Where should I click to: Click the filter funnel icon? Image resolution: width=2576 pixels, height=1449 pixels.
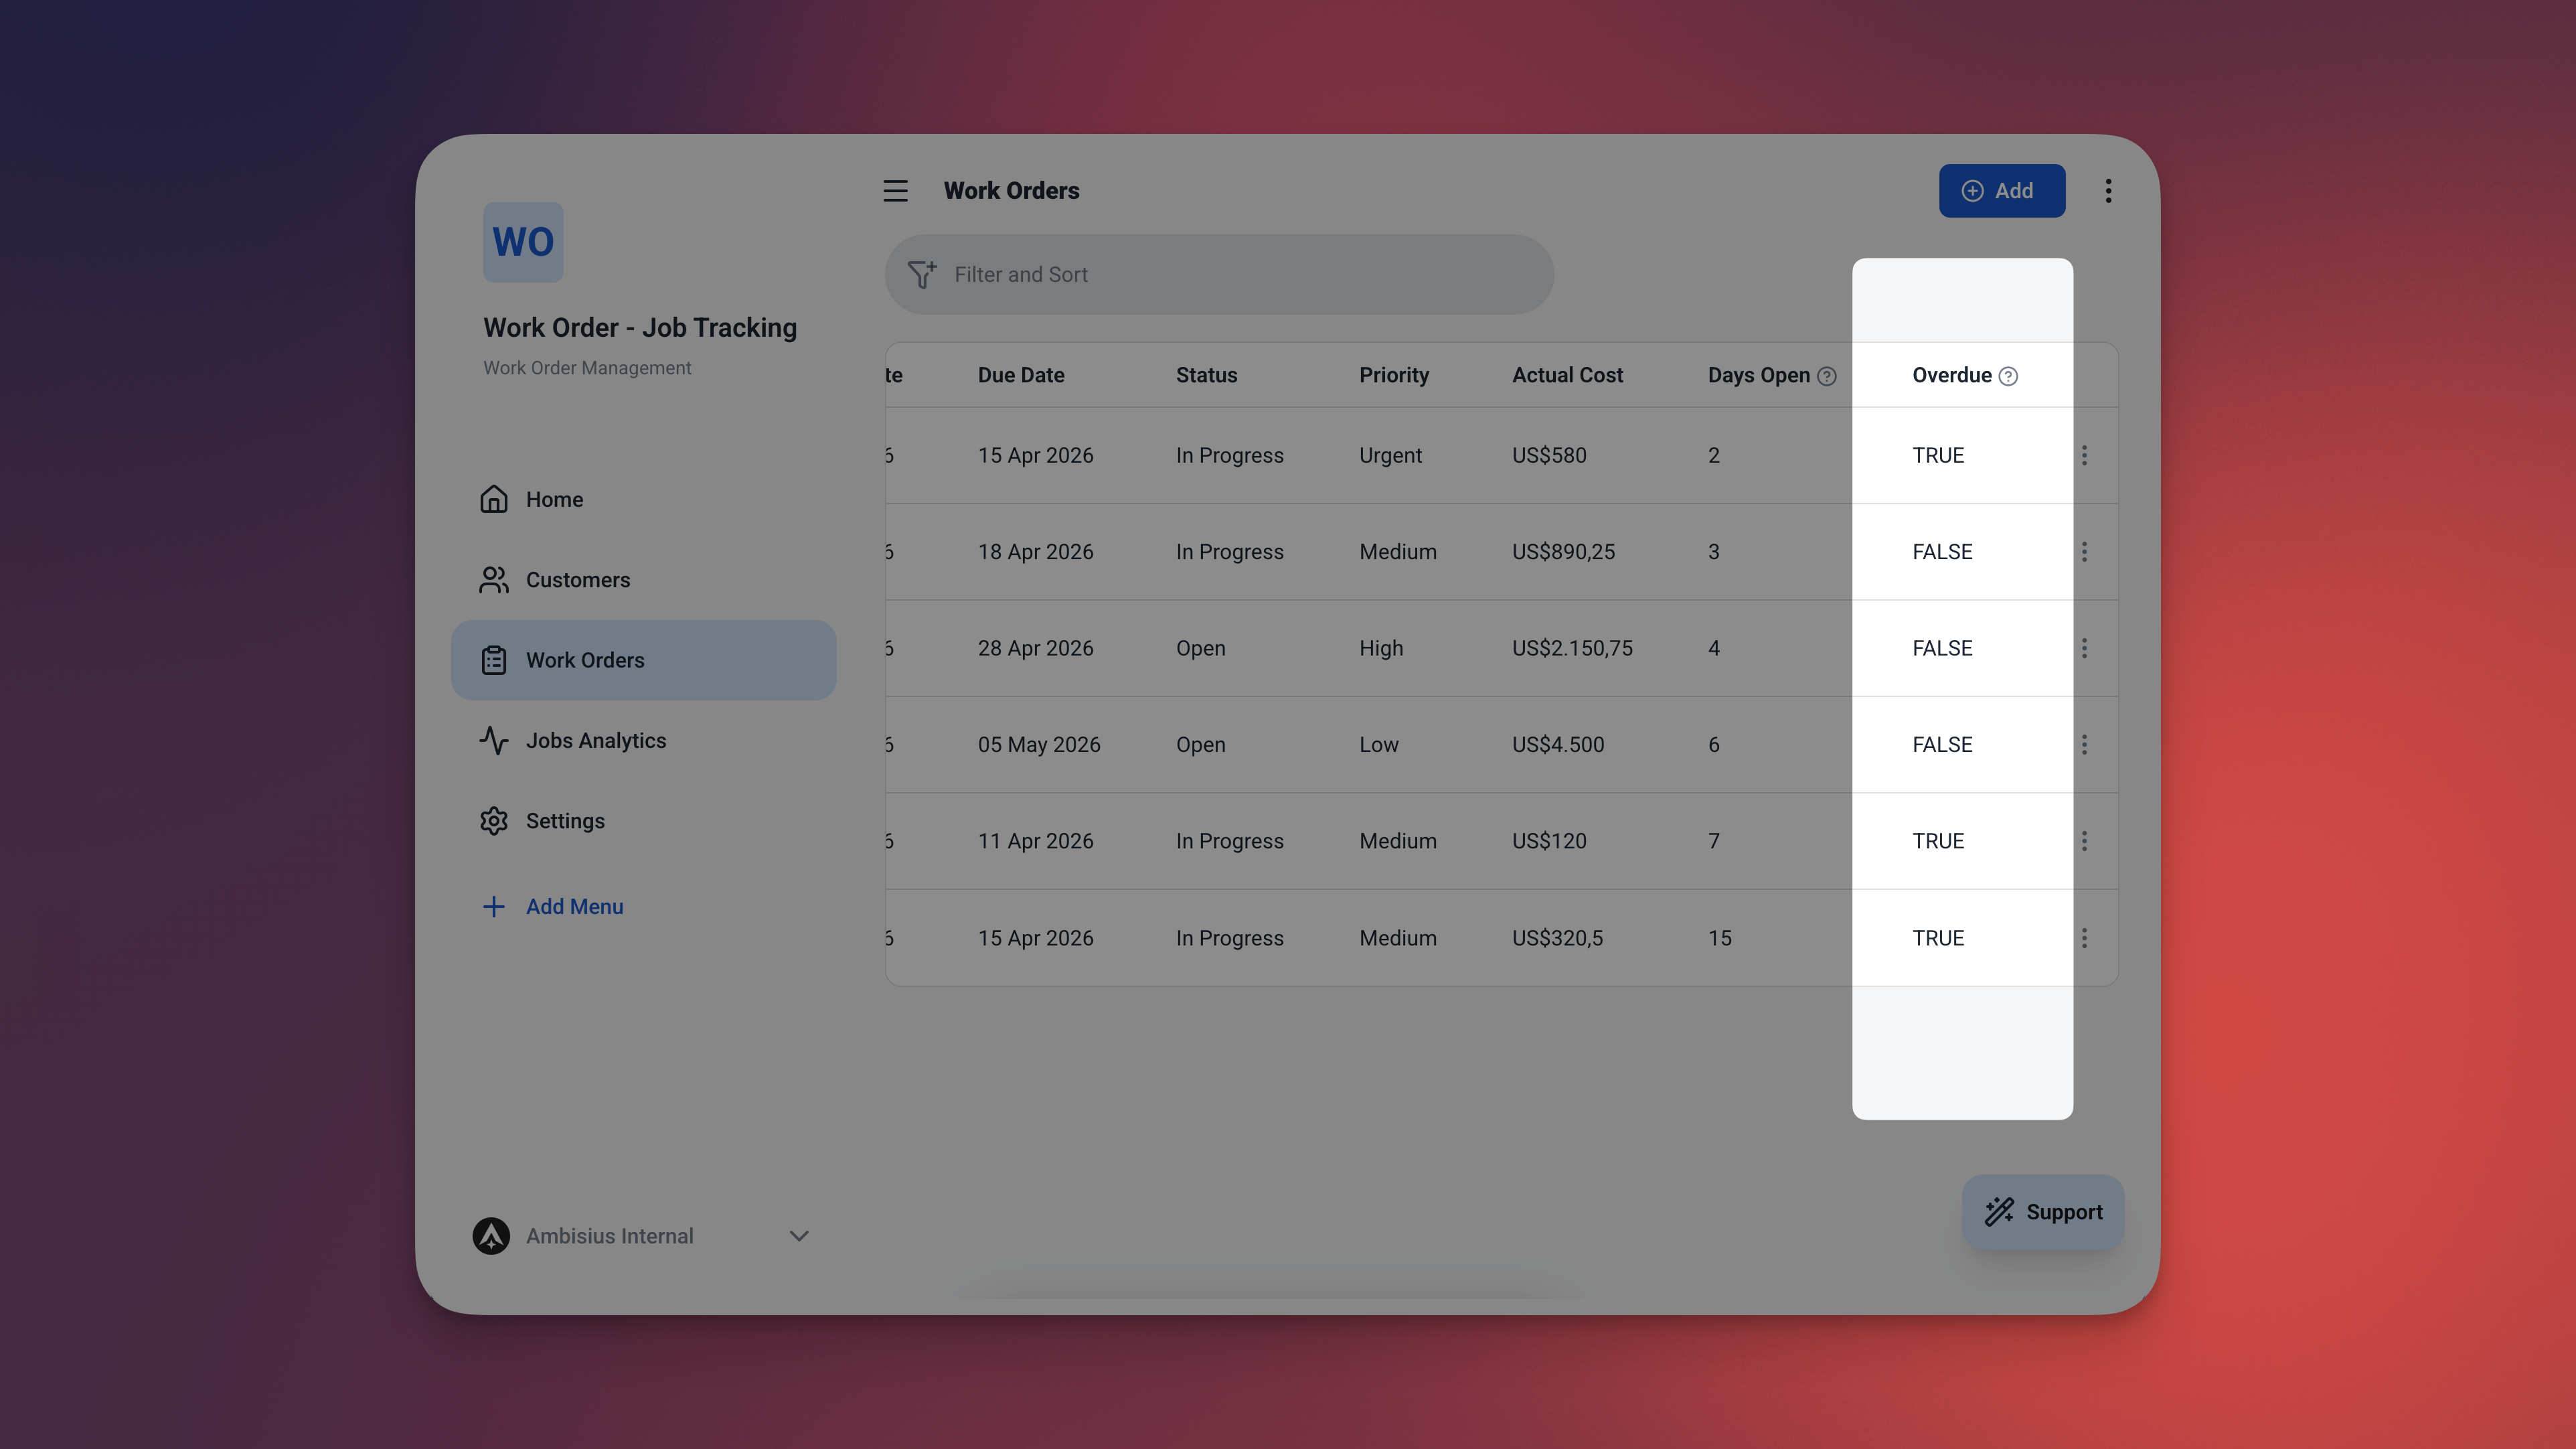[x=921, y=274]
